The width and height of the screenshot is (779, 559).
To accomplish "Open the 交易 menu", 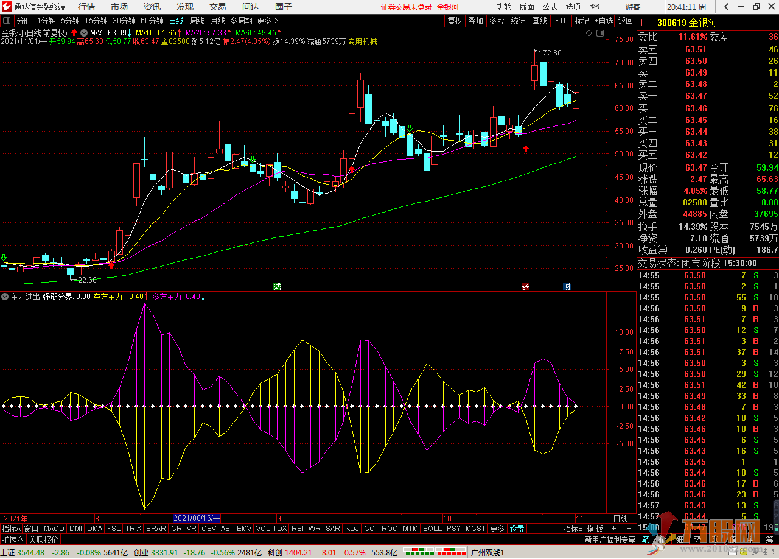I will (x=218, y=7).
